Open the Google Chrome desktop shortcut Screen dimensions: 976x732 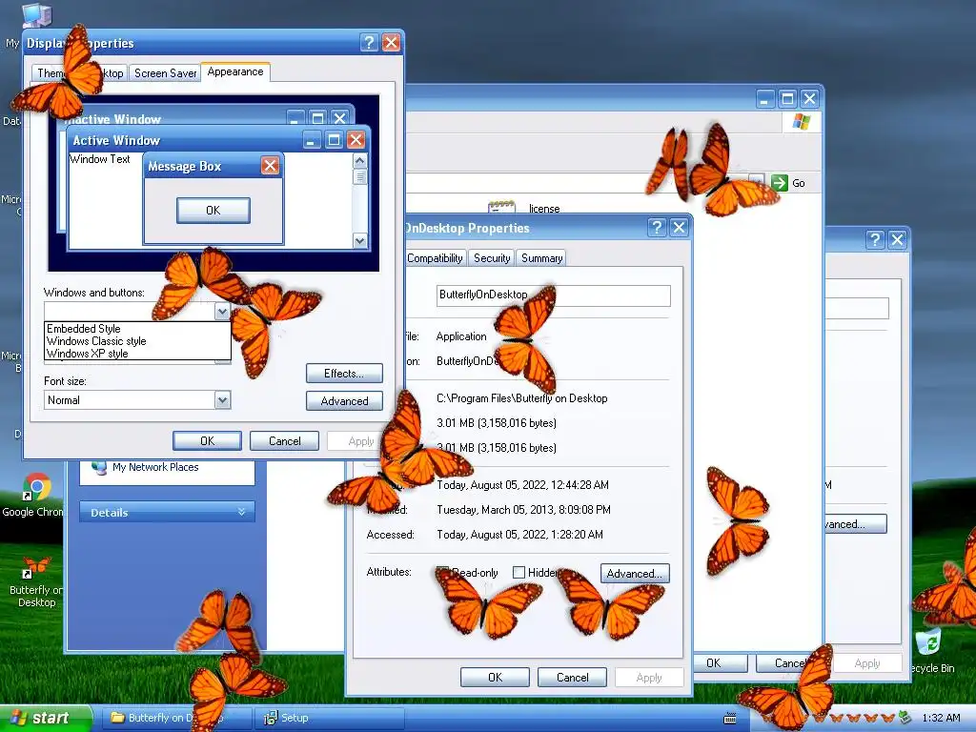pyautogui.click(x=35, y=487)
